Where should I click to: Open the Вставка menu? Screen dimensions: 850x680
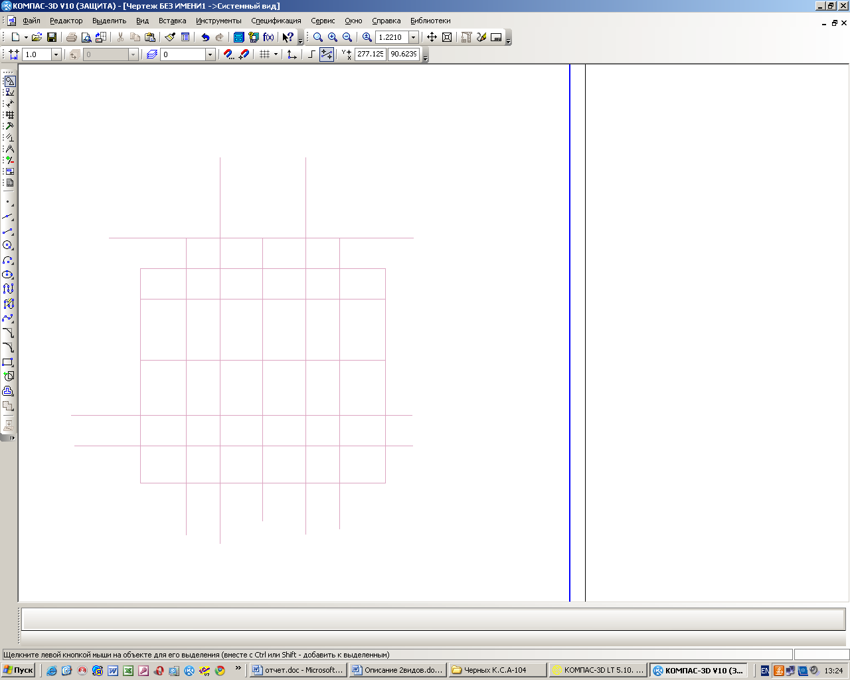pos(172,21)
